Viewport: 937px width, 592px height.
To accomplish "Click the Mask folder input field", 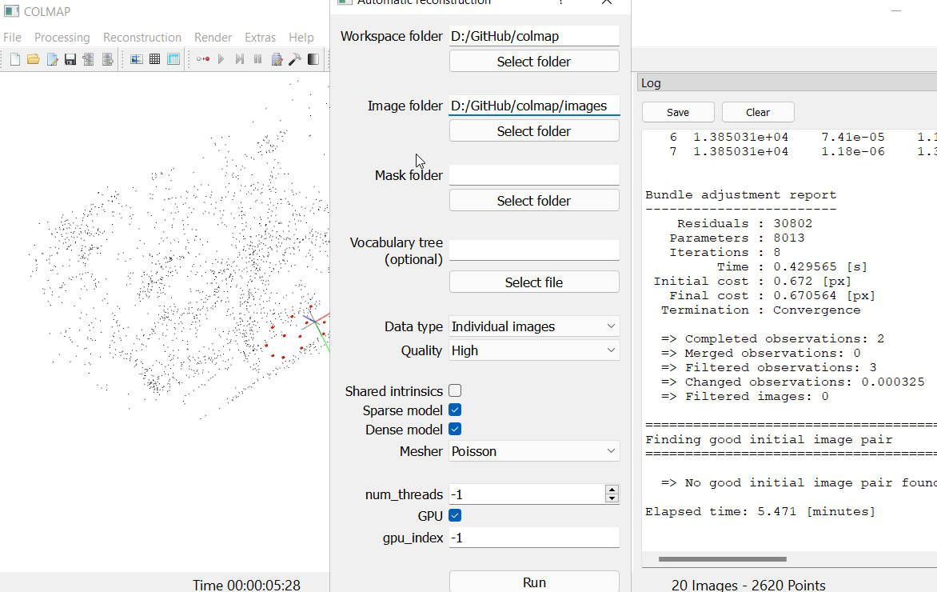I will point(533,174).
